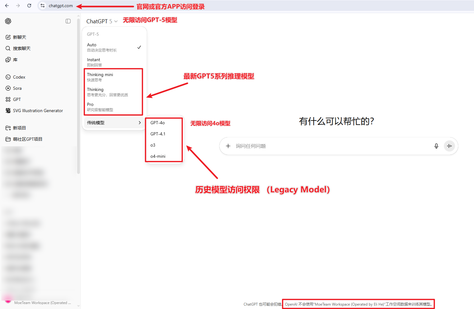Click the new chat pencil icon
This screenshot has width=474, height=309.
(x=8, y=37)
